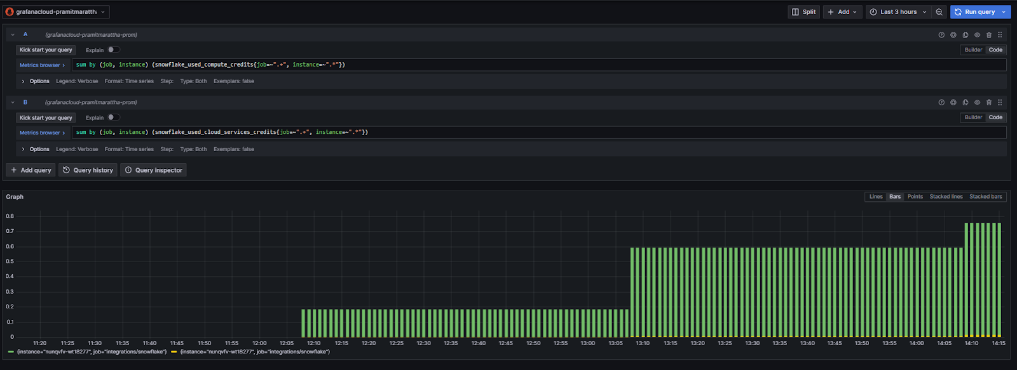
Task: Select the Stacked lines graph style
Action: click(x=946, y=197)
